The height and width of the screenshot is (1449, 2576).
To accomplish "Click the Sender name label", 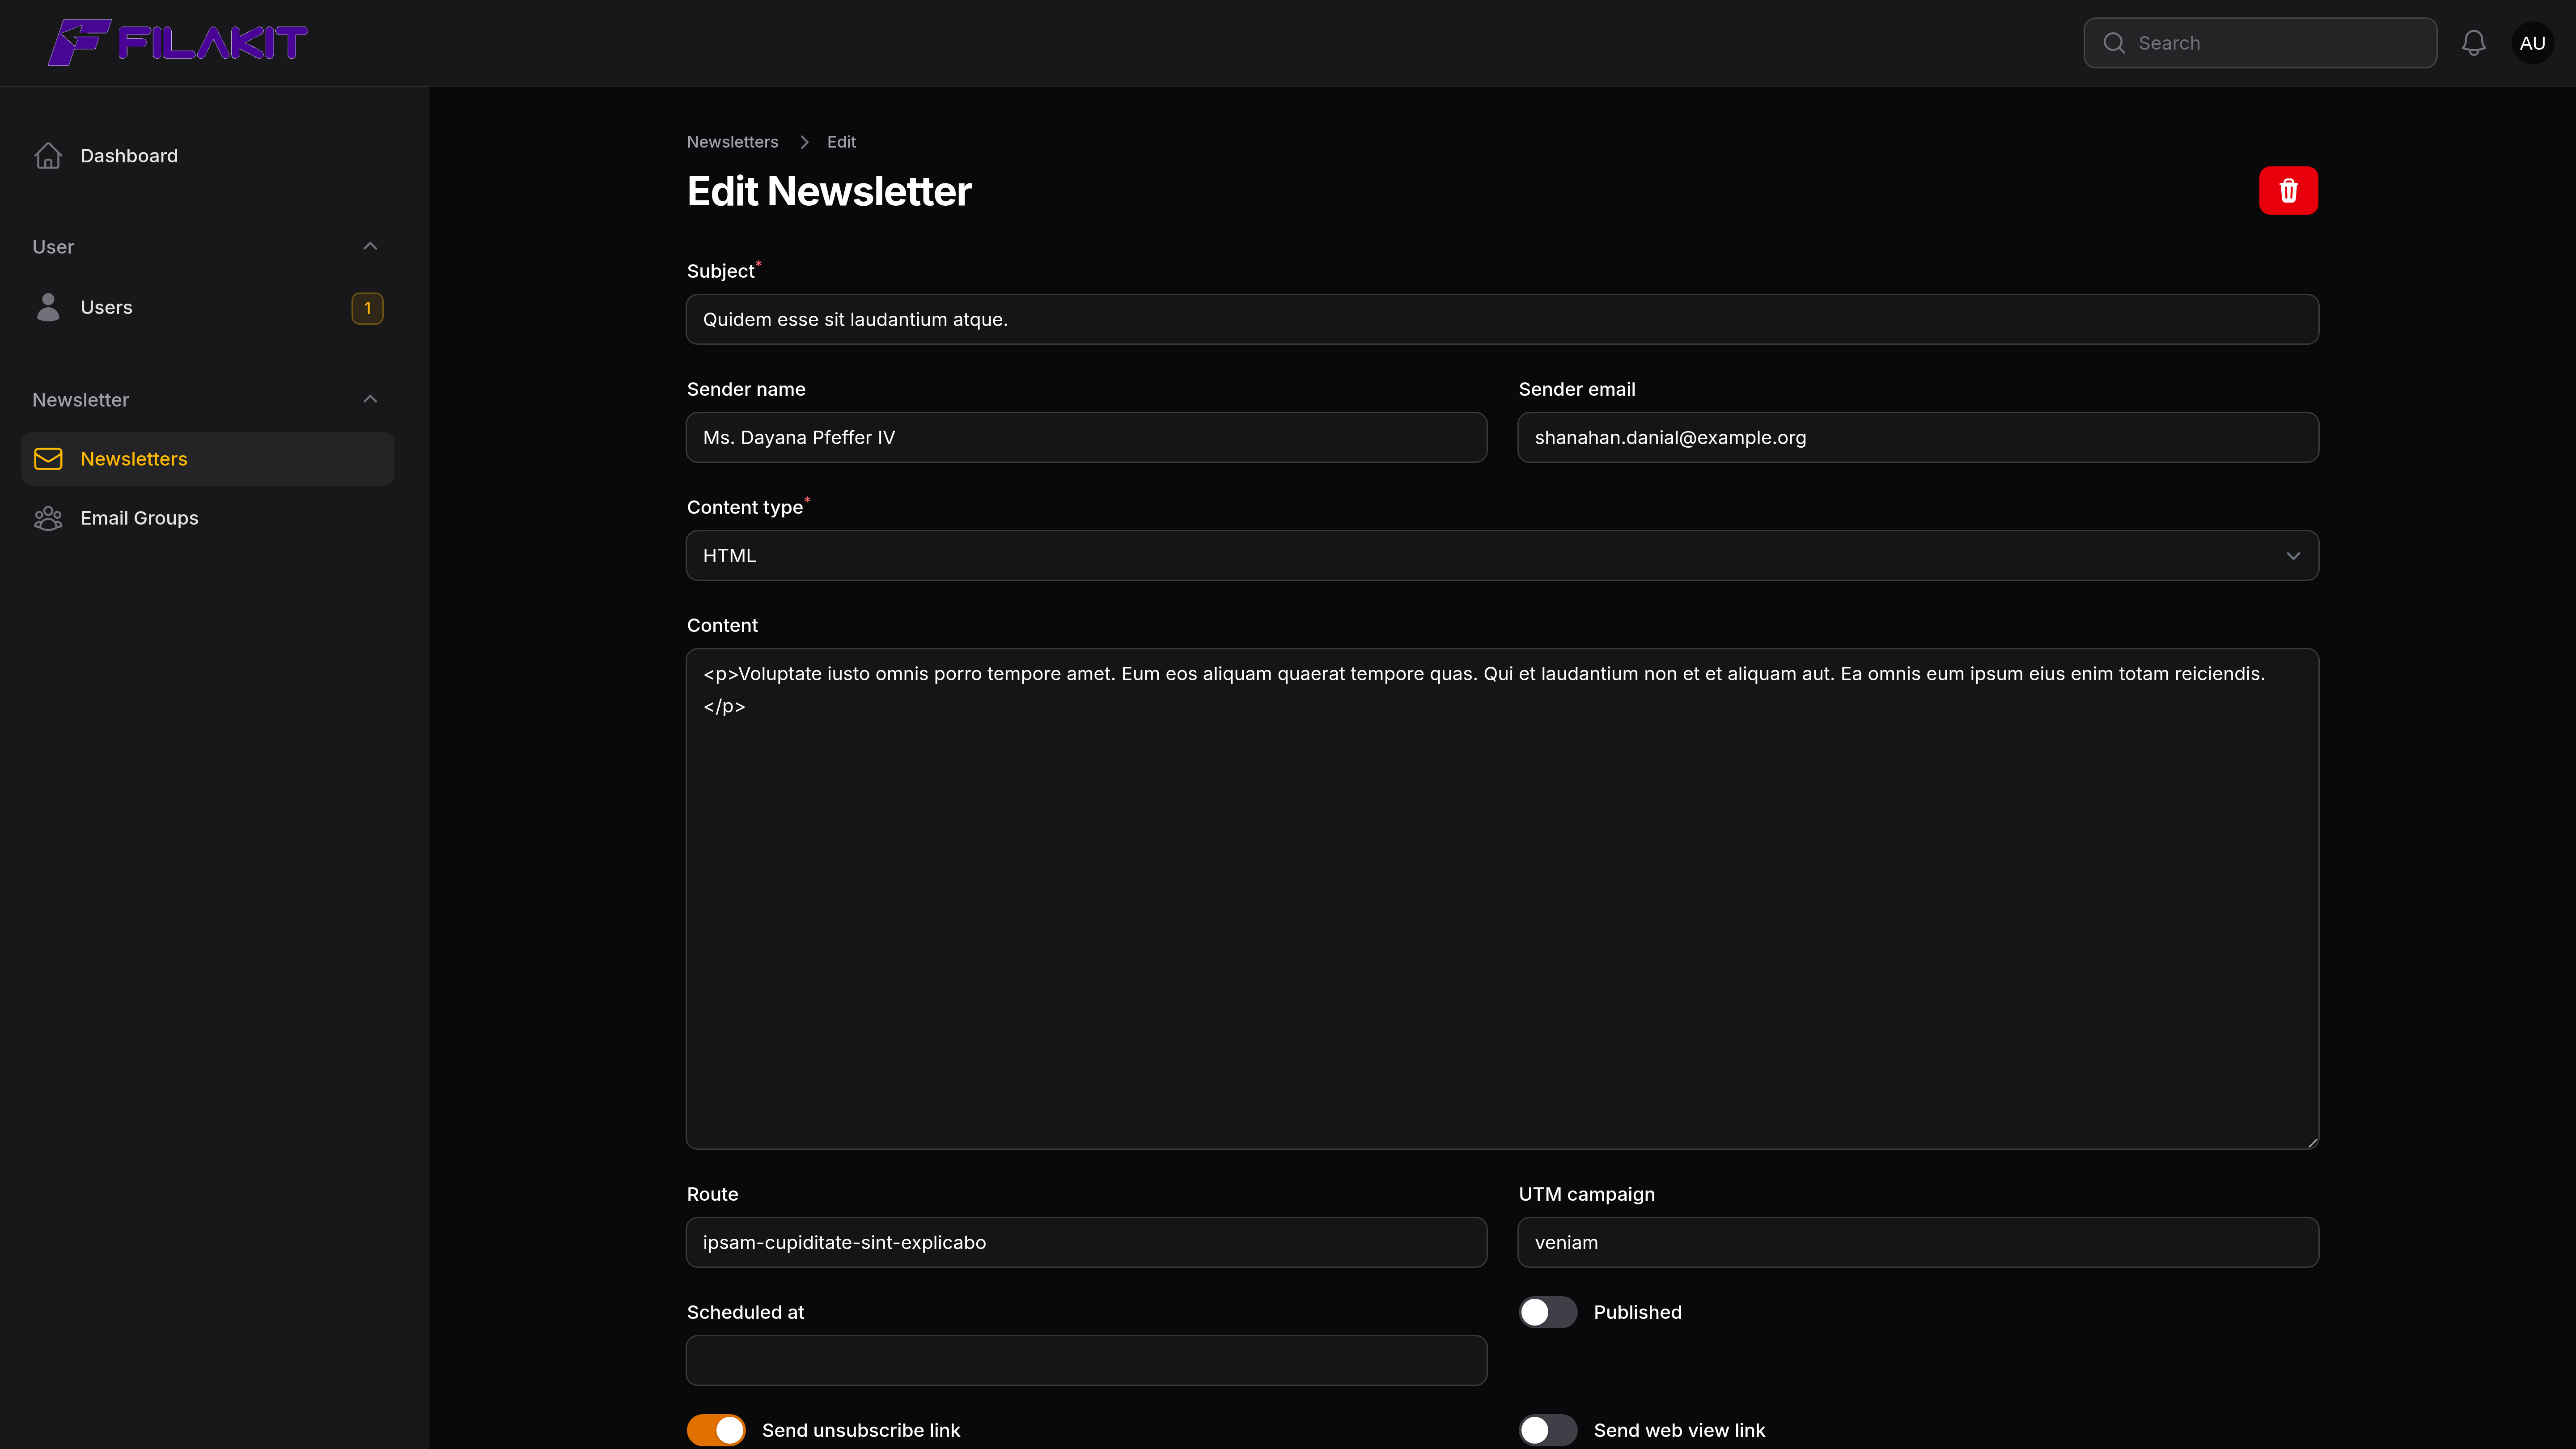I will tap(746, 389).
